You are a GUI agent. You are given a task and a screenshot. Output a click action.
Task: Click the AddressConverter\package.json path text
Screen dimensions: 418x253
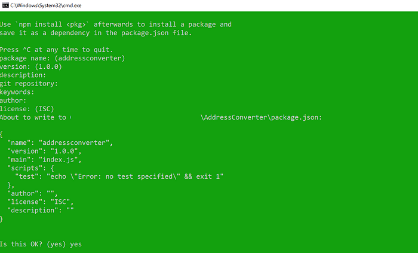click(x=262, y=117)
